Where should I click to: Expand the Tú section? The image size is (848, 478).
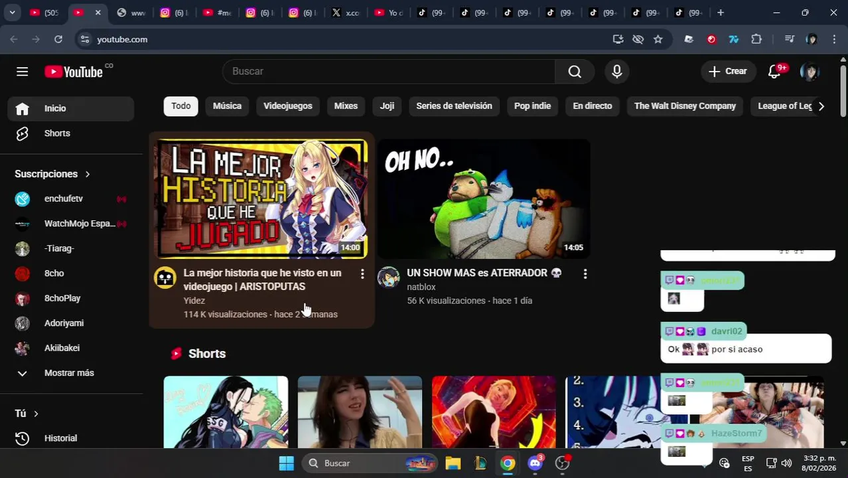tap(27, 414)
